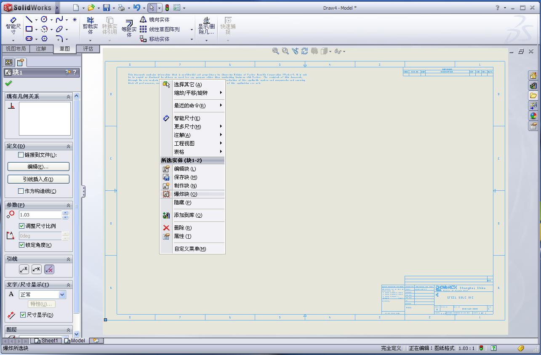Click the scale value input field
The height and width of the screenshot is (355, 541).
click(x=40, y=215)
